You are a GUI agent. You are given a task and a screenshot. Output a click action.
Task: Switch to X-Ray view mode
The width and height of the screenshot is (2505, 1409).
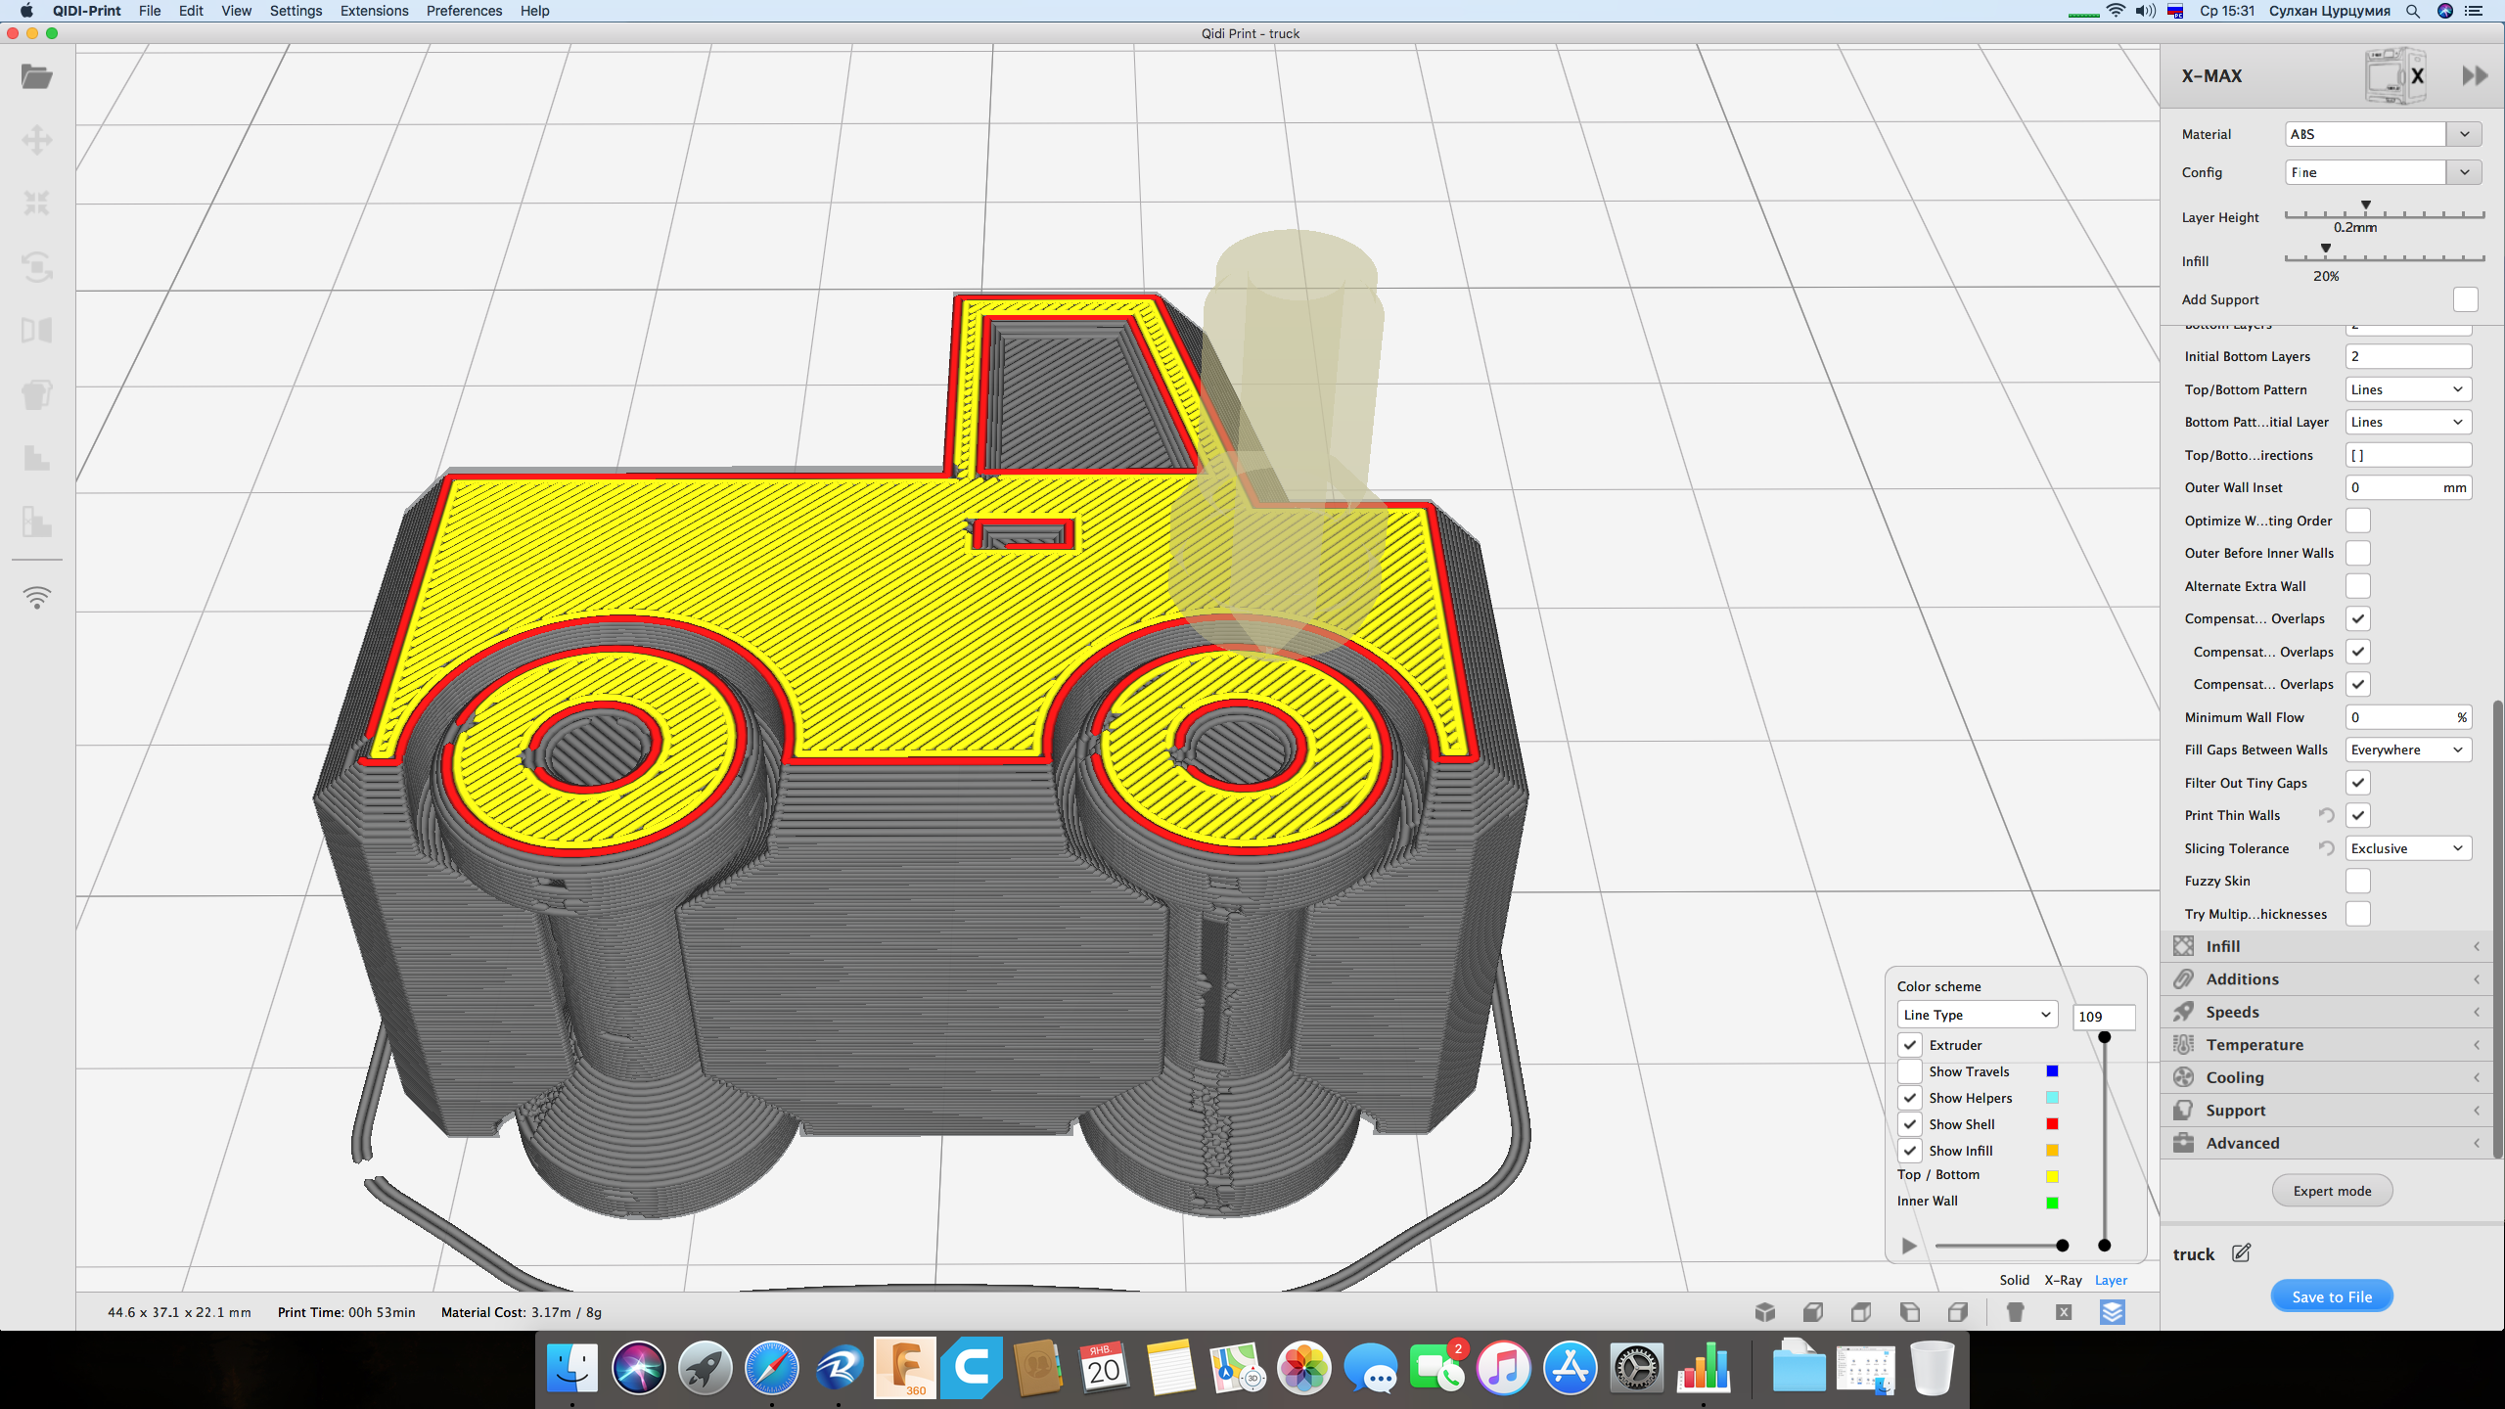(2063, 1280)
